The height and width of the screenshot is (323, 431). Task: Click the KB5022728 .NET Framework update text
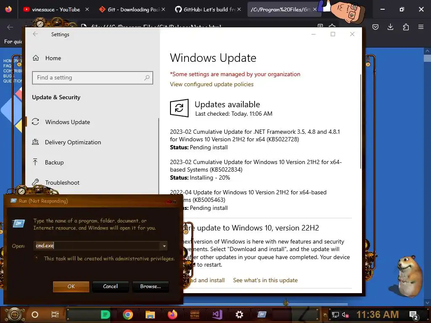click(255, 135)
